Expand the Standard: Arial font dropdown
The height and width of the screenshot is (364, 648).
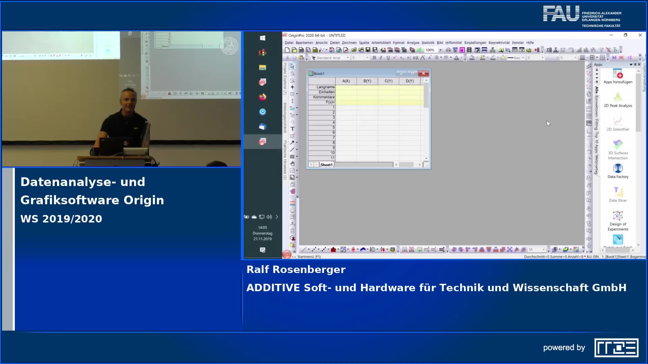348,58
